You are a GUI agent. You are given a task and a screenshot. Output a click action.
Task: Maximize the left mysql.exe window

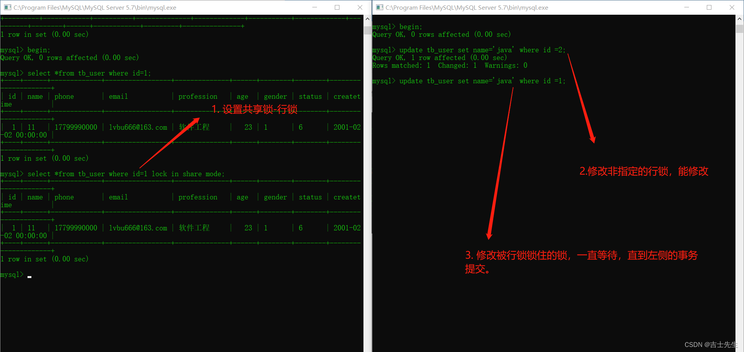tap(337, 7)
